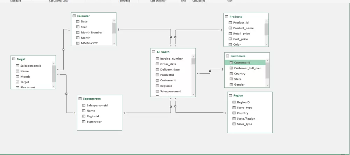The image size is (350, 155).
Task: Click the All-SALES table header icon
Action: coord(153,52)
